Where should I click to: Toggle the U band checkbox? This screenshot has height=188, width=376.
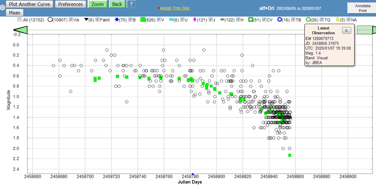pos(182,20)
